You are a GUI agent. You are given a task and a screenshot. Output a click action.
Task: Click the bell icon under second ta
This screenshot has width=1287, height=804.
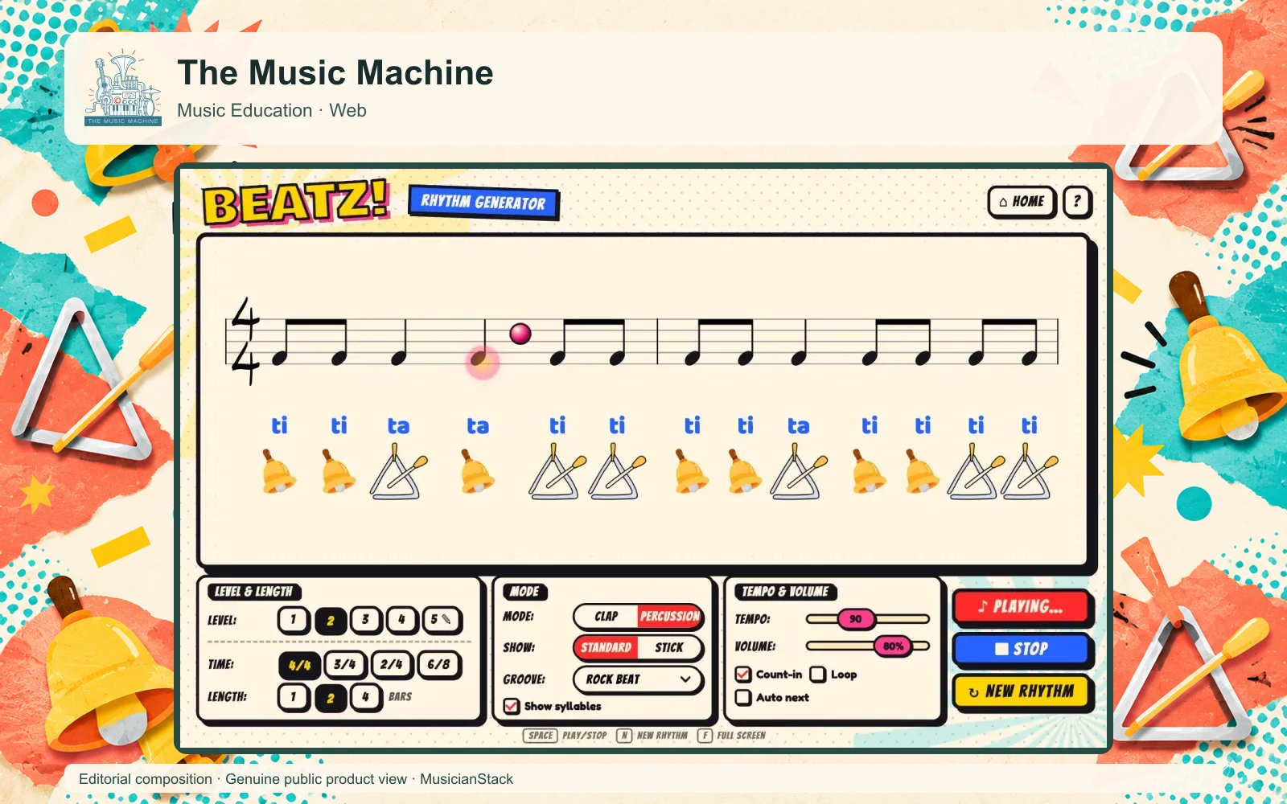point(477,473)
